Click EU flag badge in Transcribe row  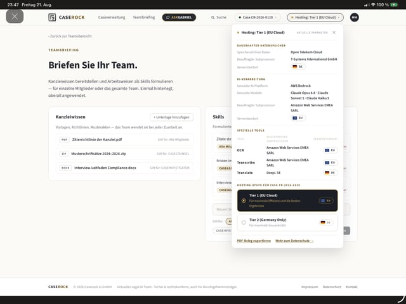coord(330,163)
